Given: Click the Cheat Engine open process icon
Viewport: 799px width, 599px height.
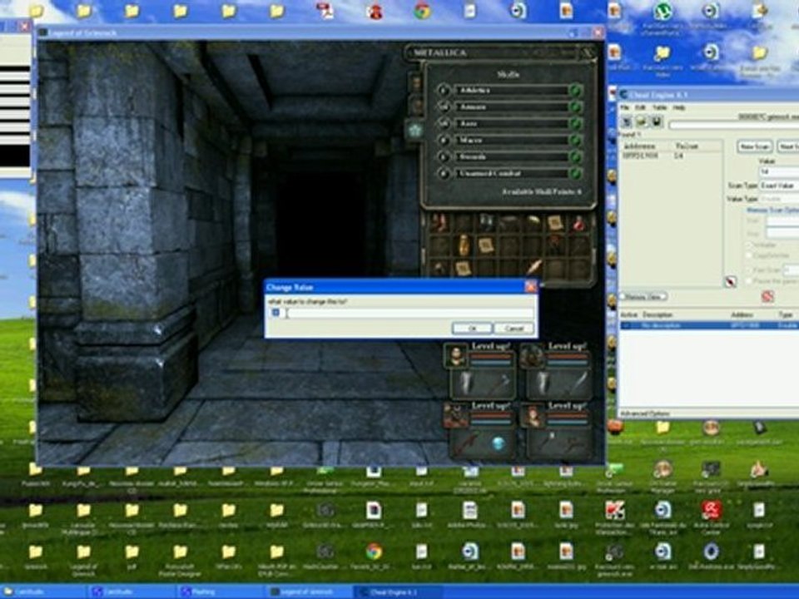Looking at the screenshot, I should click(628, 122).
